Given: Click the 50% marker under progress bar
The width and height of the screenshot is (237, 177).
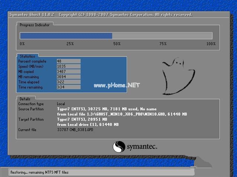Looking at the screenshot, I should pyautogui.click(x=117, y=44).
